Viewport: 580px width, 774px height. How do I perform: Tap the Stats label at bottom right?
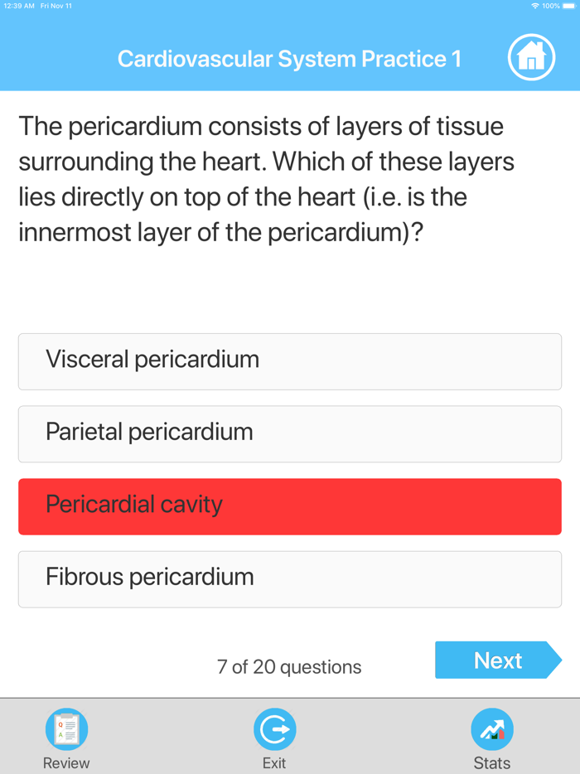pyautogui.click(x=492, y=762)
